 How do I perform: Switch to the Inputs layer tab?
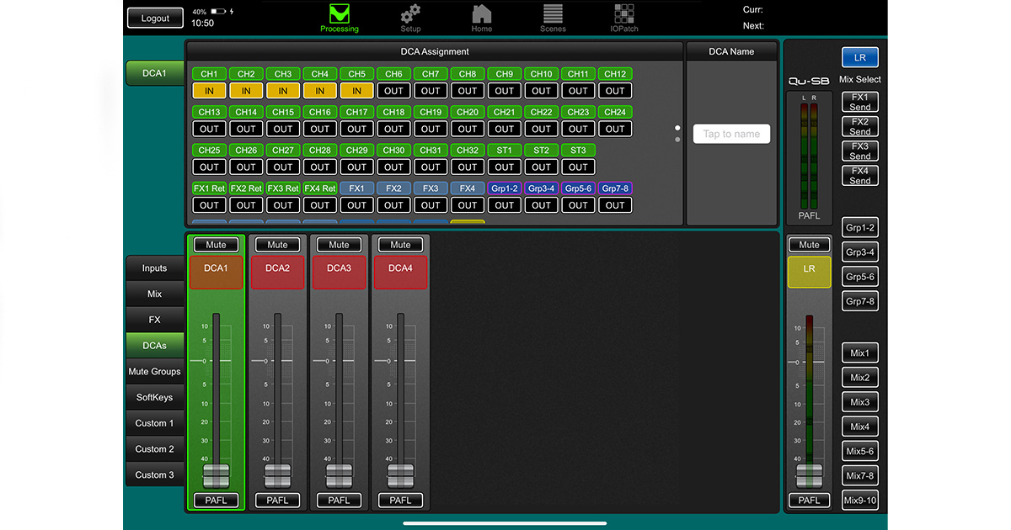coord(154,268)
